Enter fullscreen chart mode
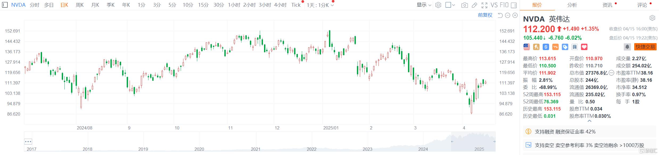659x155 pixels. click(x=484, y=5)
